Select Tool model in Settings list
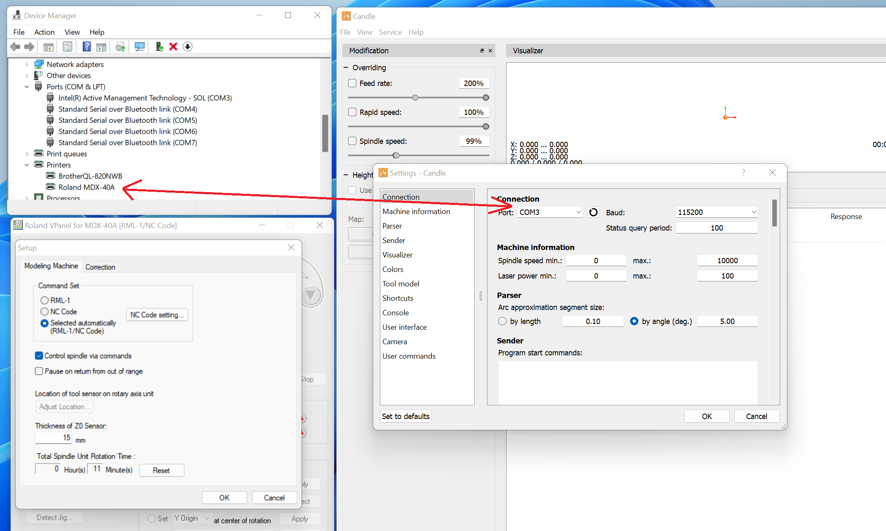The width and height of the screenshot is (886, 531). point(427,284)
